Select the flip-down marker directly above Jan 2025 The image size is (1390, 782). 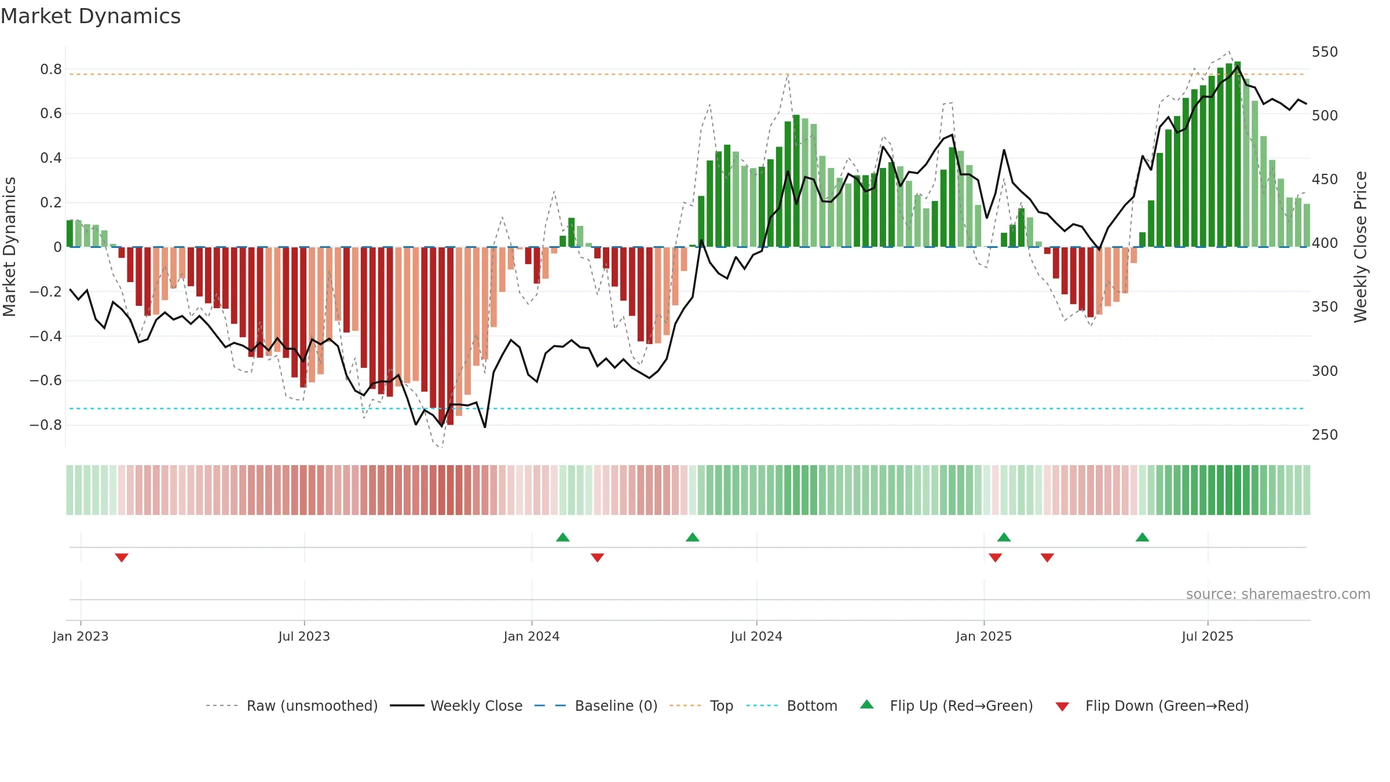(995, 558)
